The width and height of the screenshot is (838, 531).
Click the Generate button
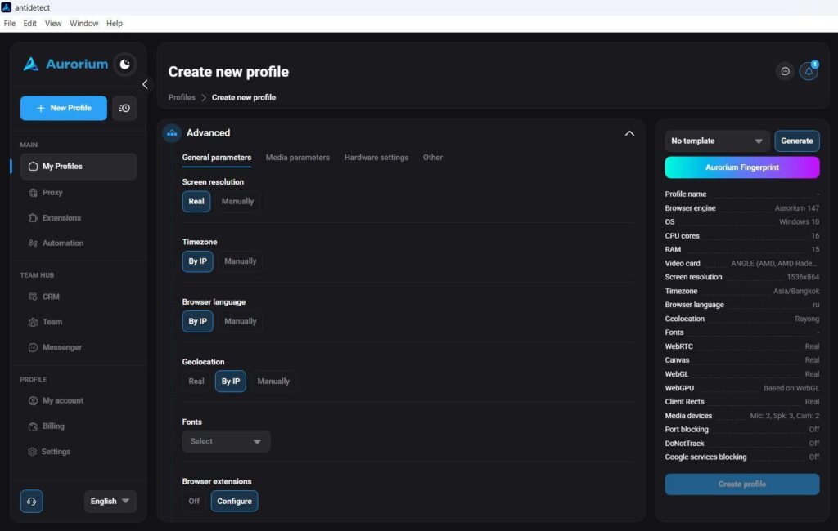tap(797, 141)
